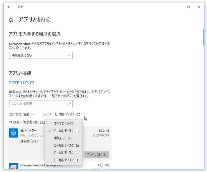Select the 3D ビューアー app icon
This screenshot has width=207, height=172.
[x=13, y=133]
